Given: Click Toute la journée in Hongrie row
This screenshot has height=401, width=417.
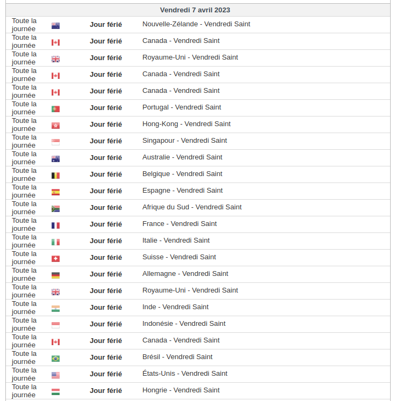Looking at the screenshot, I should click(x=24, y=391).
